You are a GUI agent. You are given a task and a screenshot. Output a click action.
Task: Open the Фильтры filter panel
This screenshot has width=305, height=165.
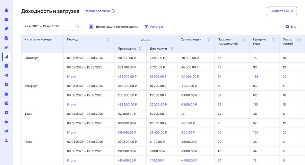(x=154, y=27)
